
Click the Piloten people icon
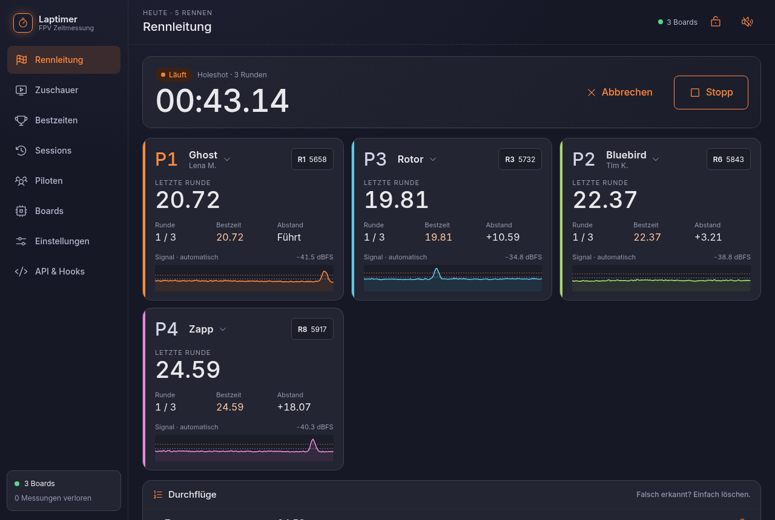coord(21,181)
